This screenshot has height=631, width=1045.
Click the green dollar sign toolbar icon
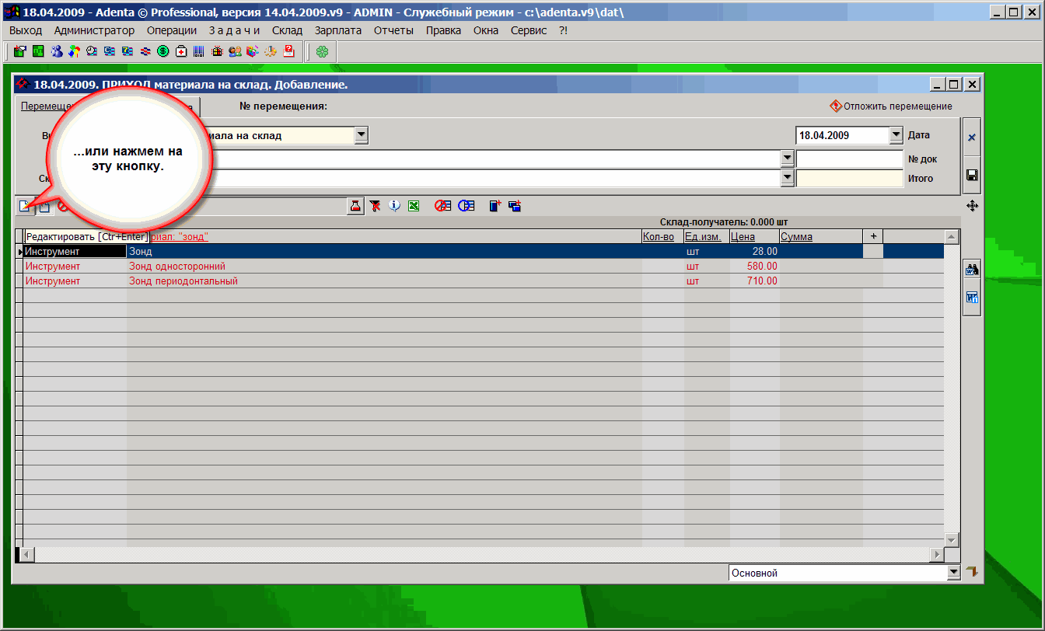163,52
